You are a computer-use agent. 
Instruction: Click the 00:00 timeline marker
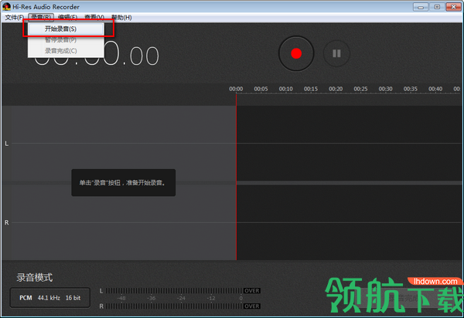[236, 89]
